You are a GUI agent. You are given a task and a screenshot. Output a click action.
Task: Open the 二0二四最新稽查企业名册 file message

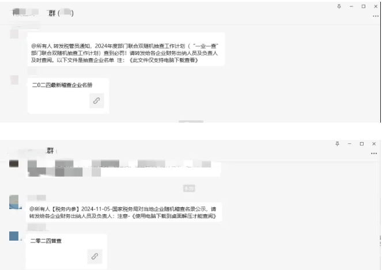tap(68, 96)
